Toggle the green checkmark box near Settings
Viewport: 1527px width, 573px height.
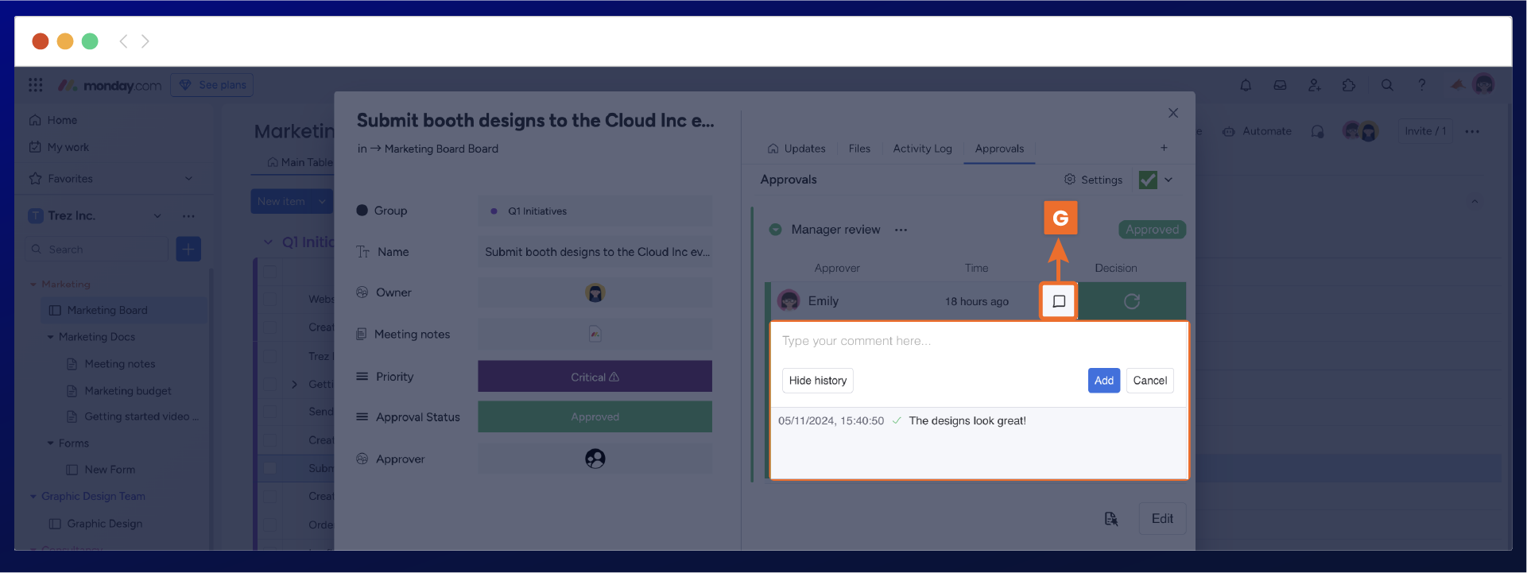point(1147,180)
